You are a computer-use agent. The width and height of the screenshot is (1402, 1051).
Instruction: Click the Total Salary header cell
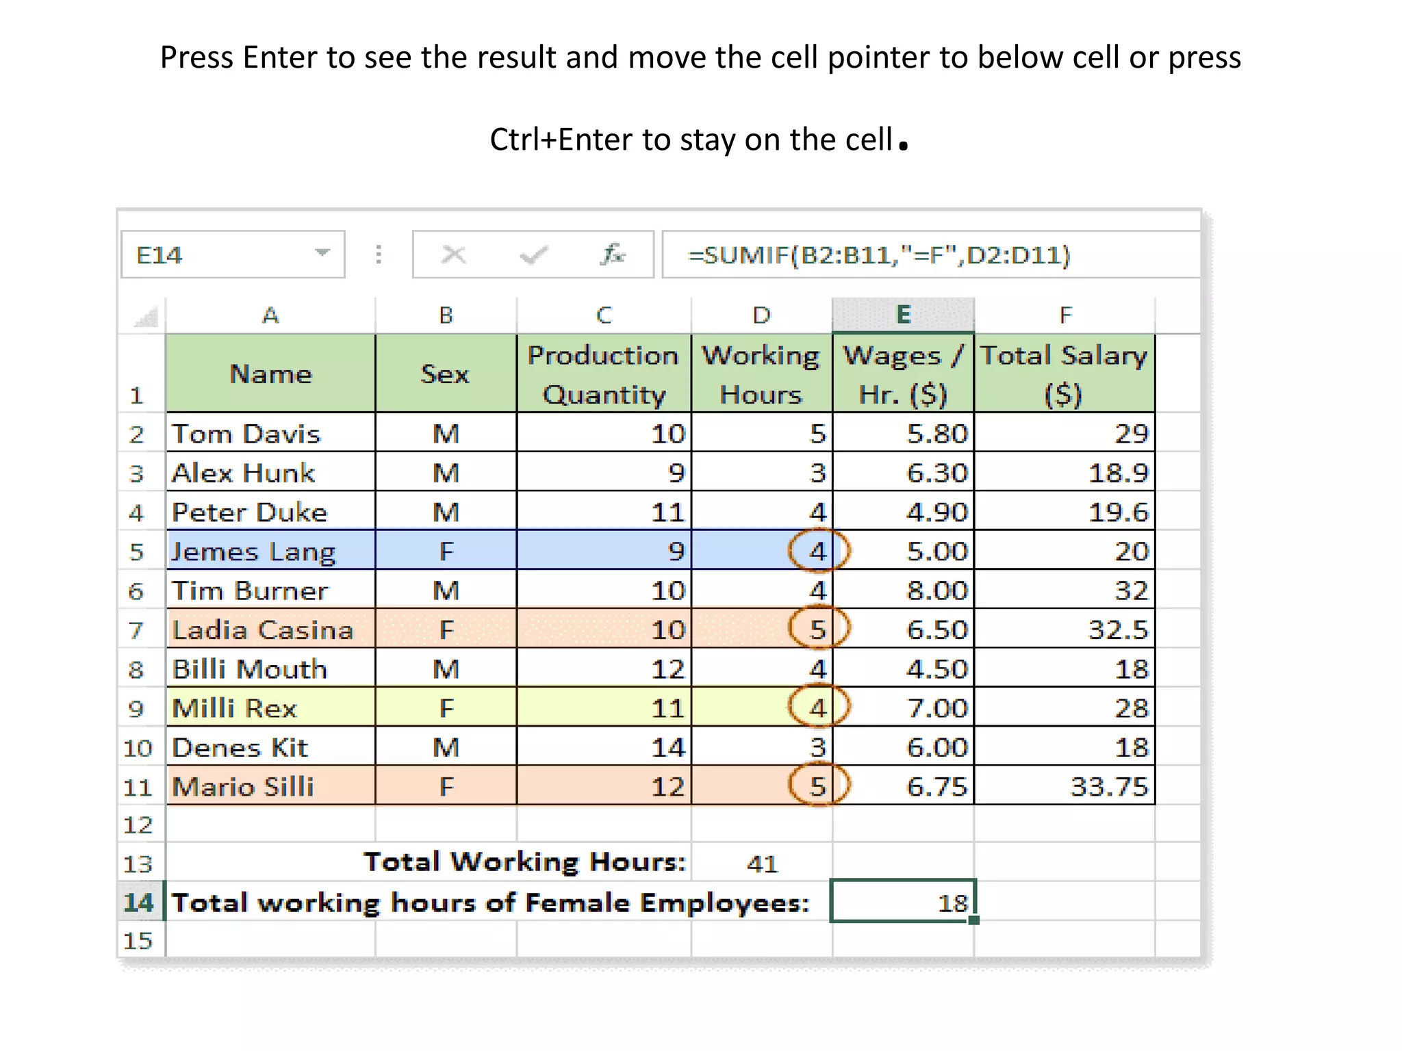point(1064,374)
